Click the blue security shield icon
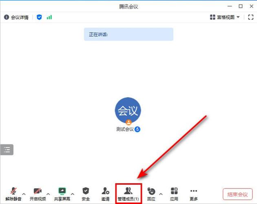 click(x=39, y=17)
